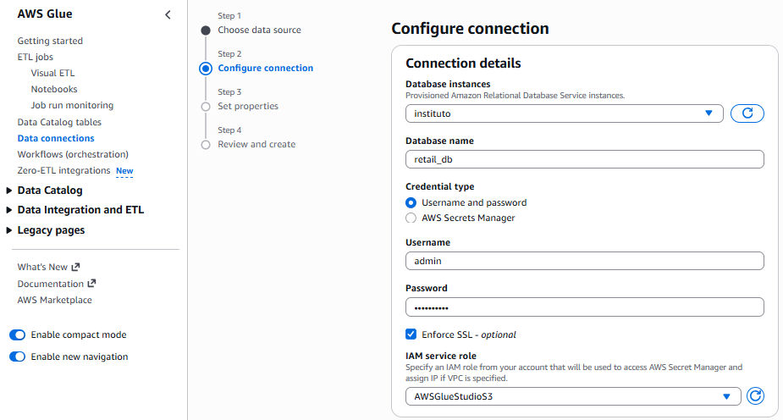This screenshot has height=420, width=783.
Task: Collapse the AWS Glue side navigation panel
Action: [168, 14]
